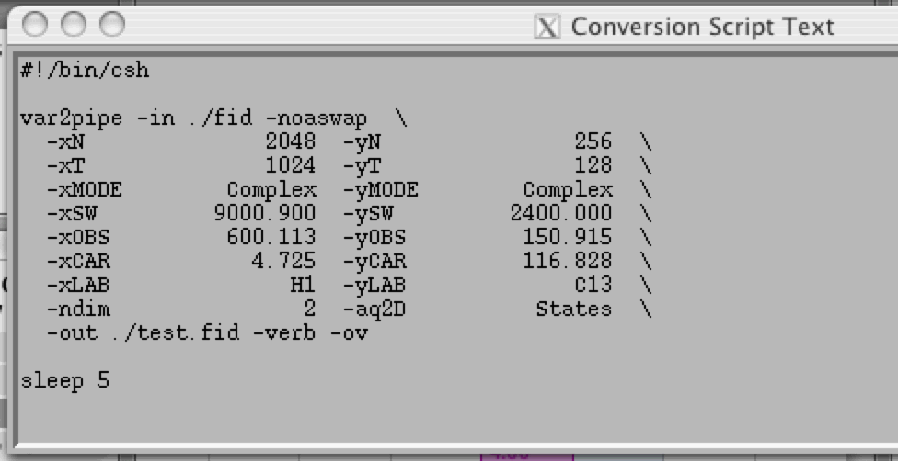The width and height of the screenshot is (898, 461).
Task: Place cursor on the #!/bin/csh line
Action: coord(84,71)
